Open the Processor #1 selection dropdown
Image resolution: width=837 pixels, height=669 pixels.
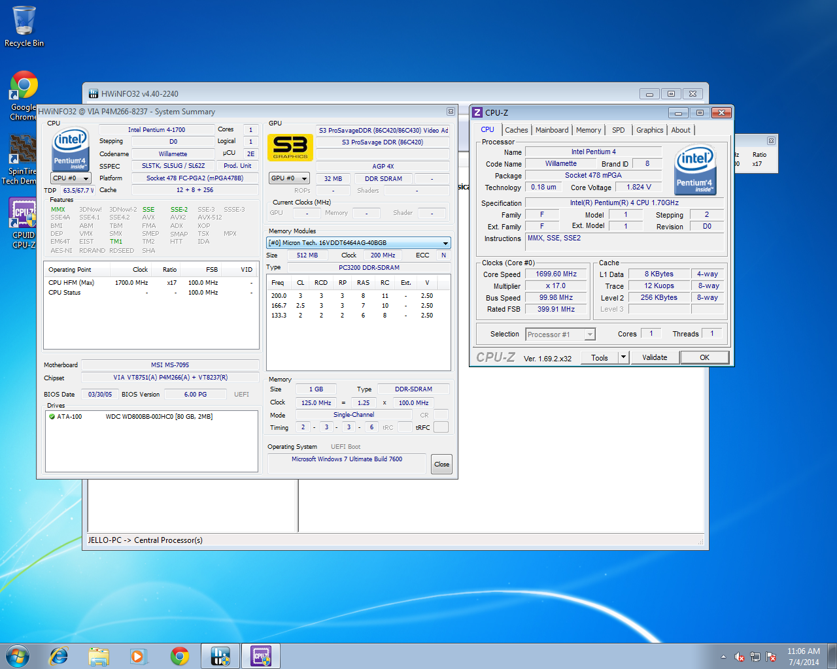point(560,334)
